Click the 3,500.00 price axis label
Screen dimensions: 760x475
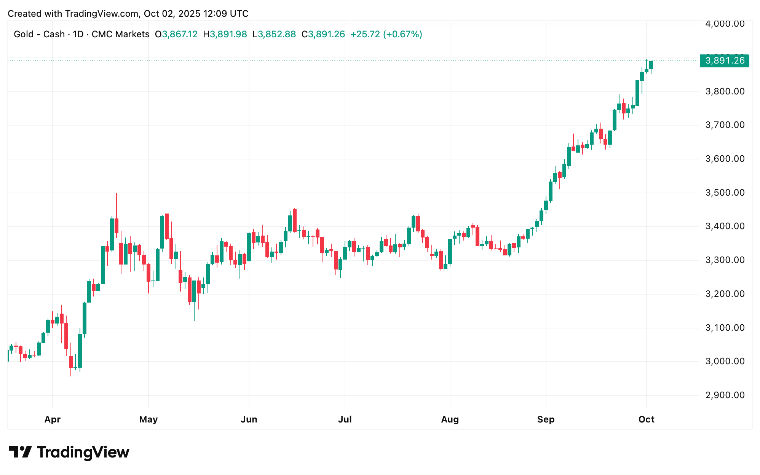[x=725, y=193]
